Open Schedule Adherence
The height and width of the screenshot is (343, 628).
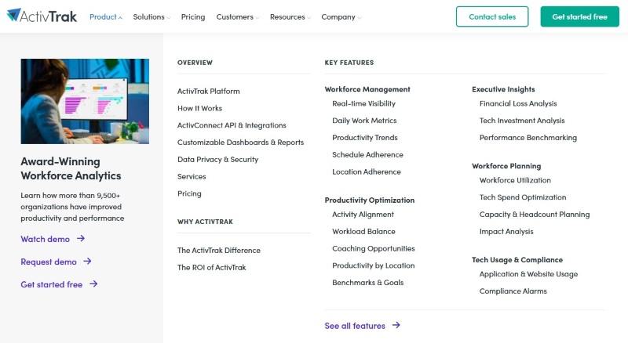pos(367,155)
